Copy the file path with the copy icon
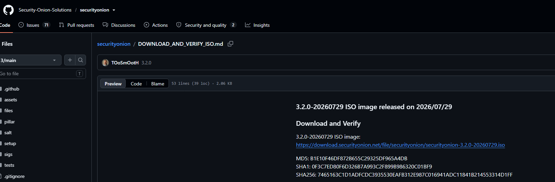The image size is (555, 182). click(230, 44)
